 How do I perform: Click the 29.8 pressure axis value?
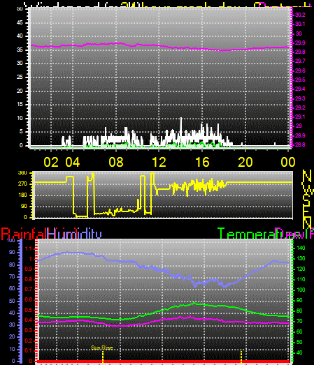(x=300, y=52)
